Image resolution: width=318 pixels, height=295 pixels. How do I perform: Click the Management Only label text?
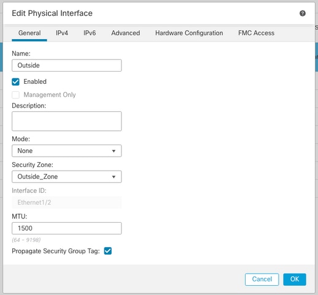(x=50, y=95)
